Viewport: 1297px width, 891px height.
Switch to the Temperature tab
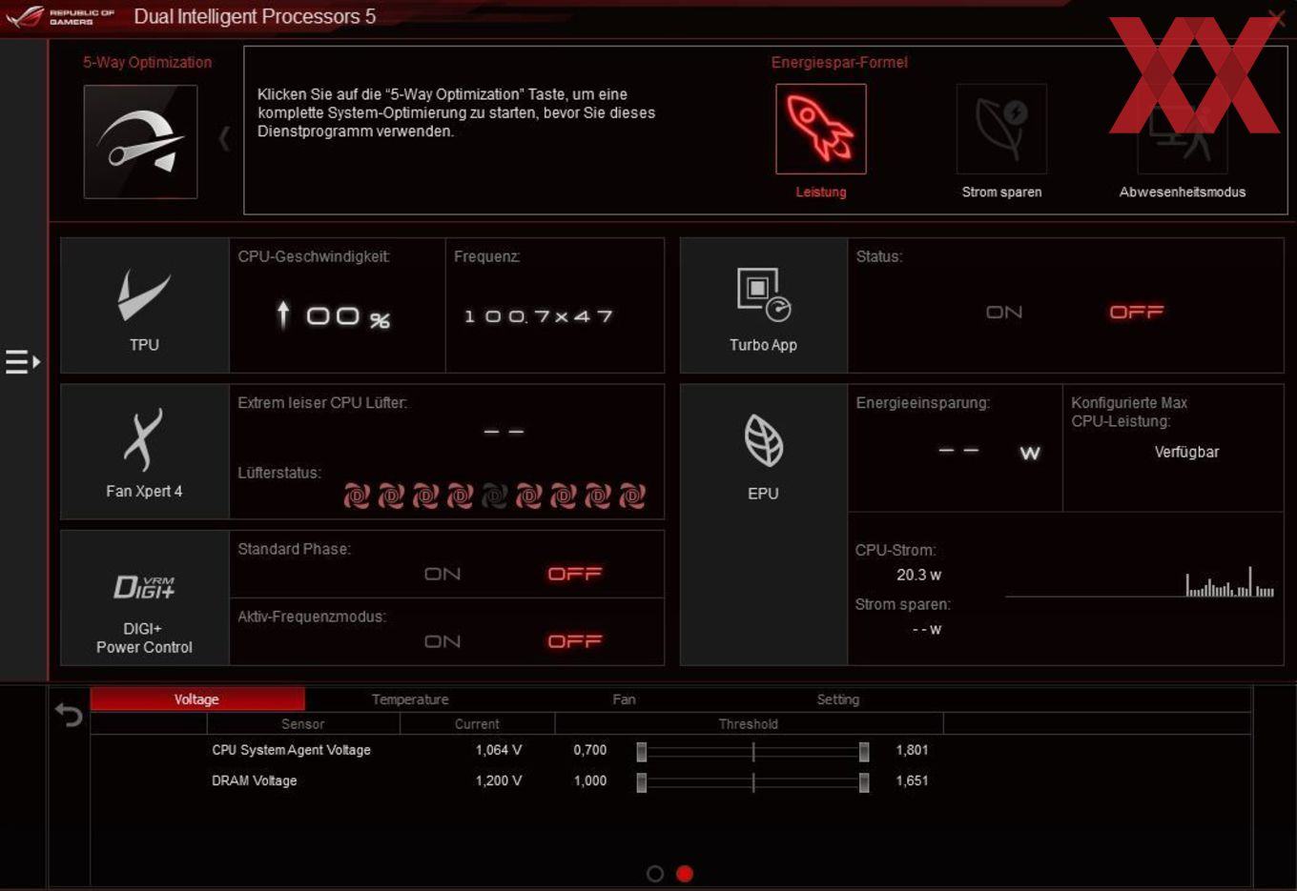(x=410, y=699)
